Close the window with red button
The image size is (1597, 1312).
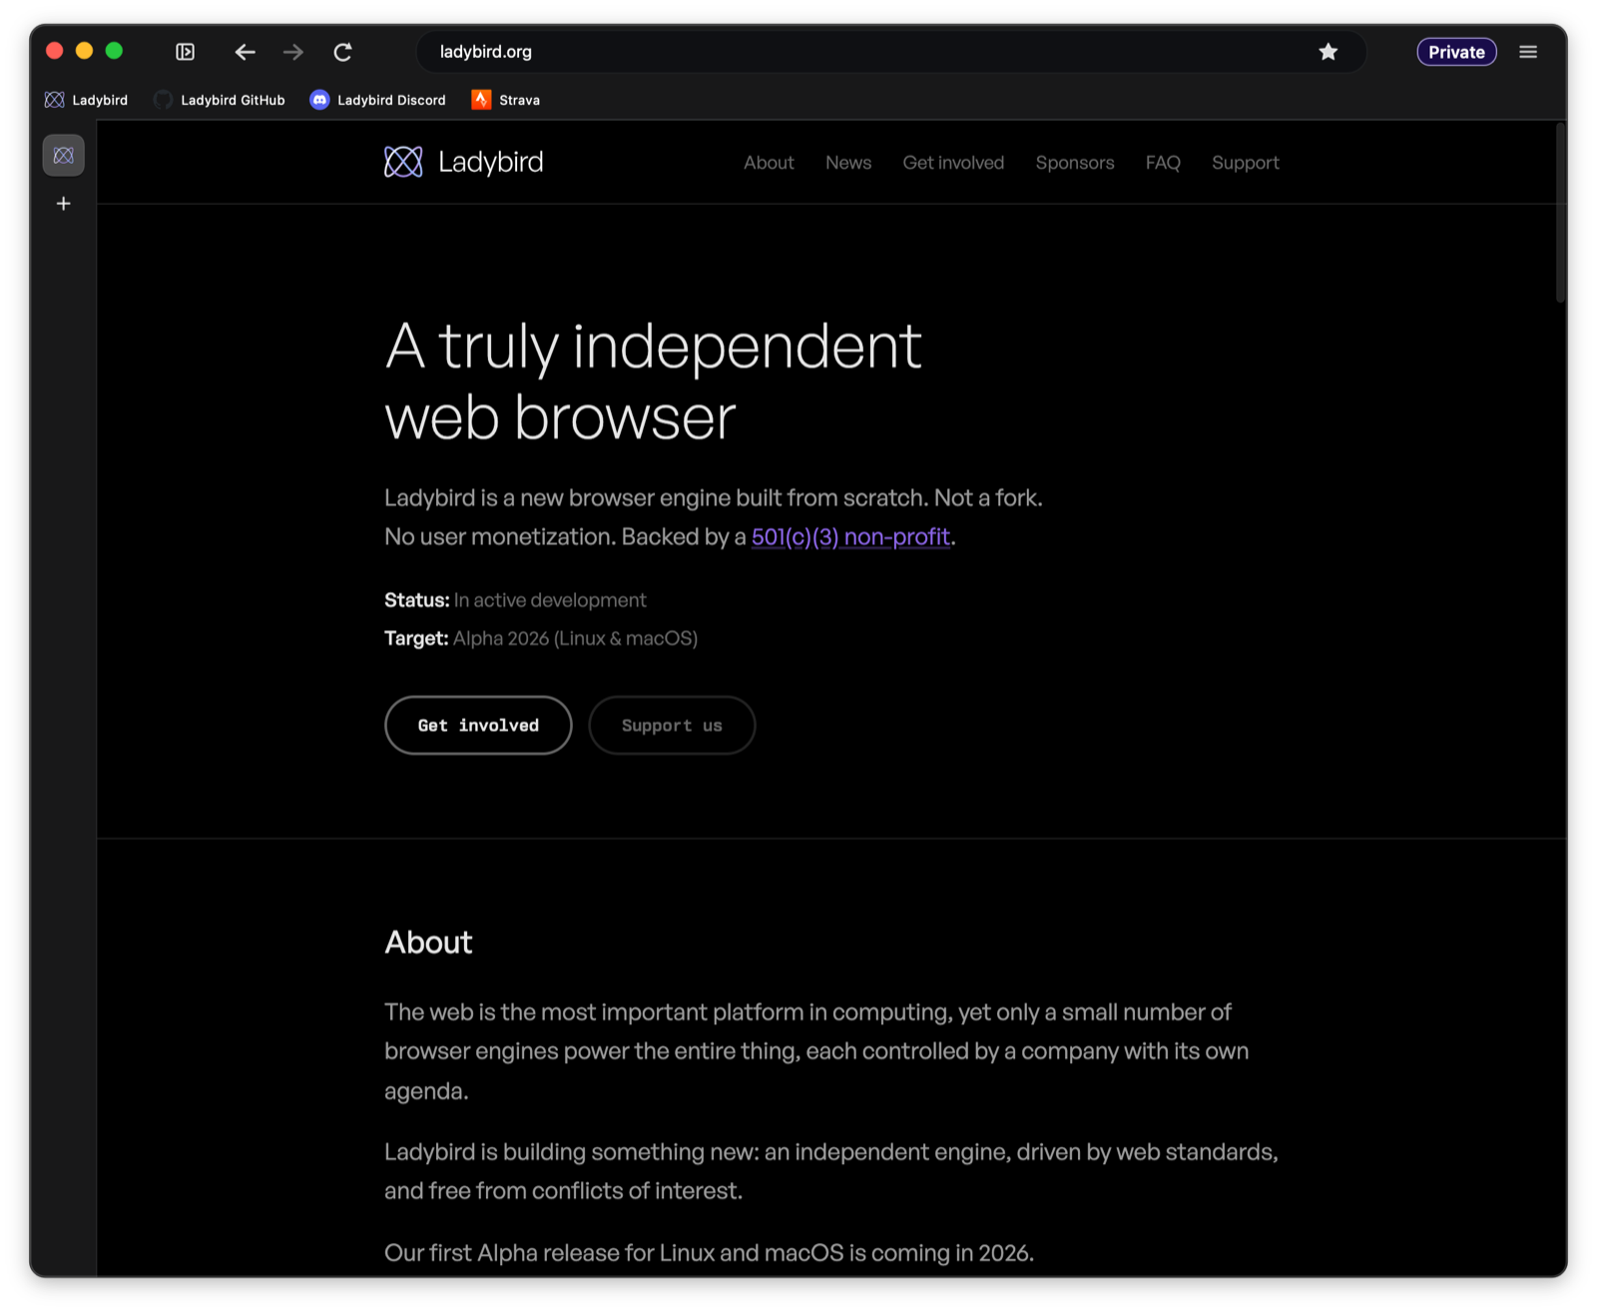[x=55, y=51]
